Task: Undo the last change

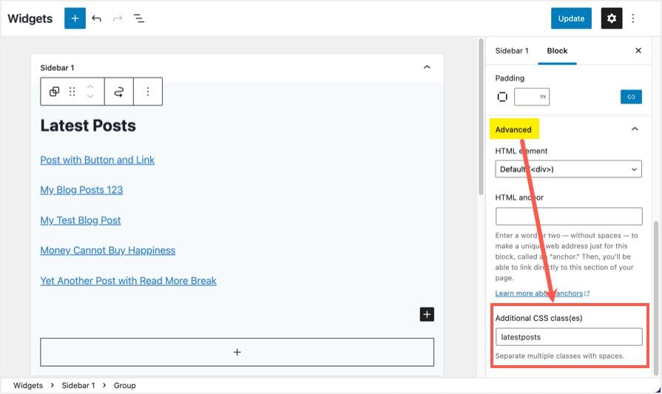Action: pos(97,18)
